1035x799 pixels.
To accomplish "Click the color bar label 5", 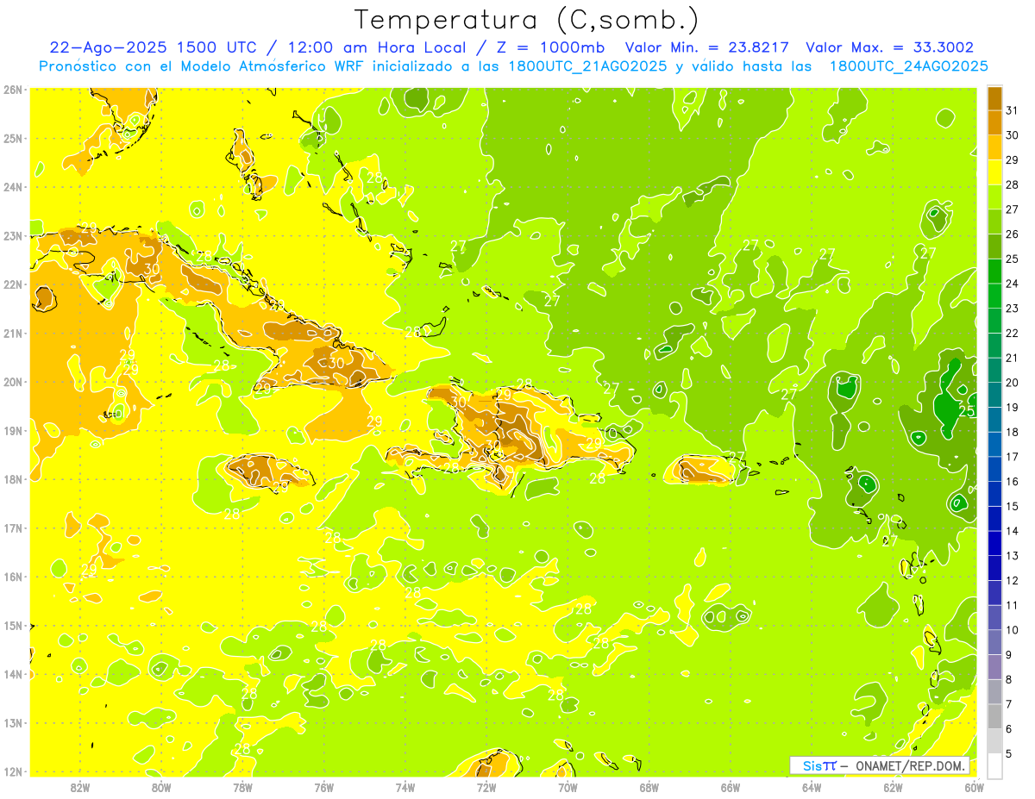I will pos(1010,753).
